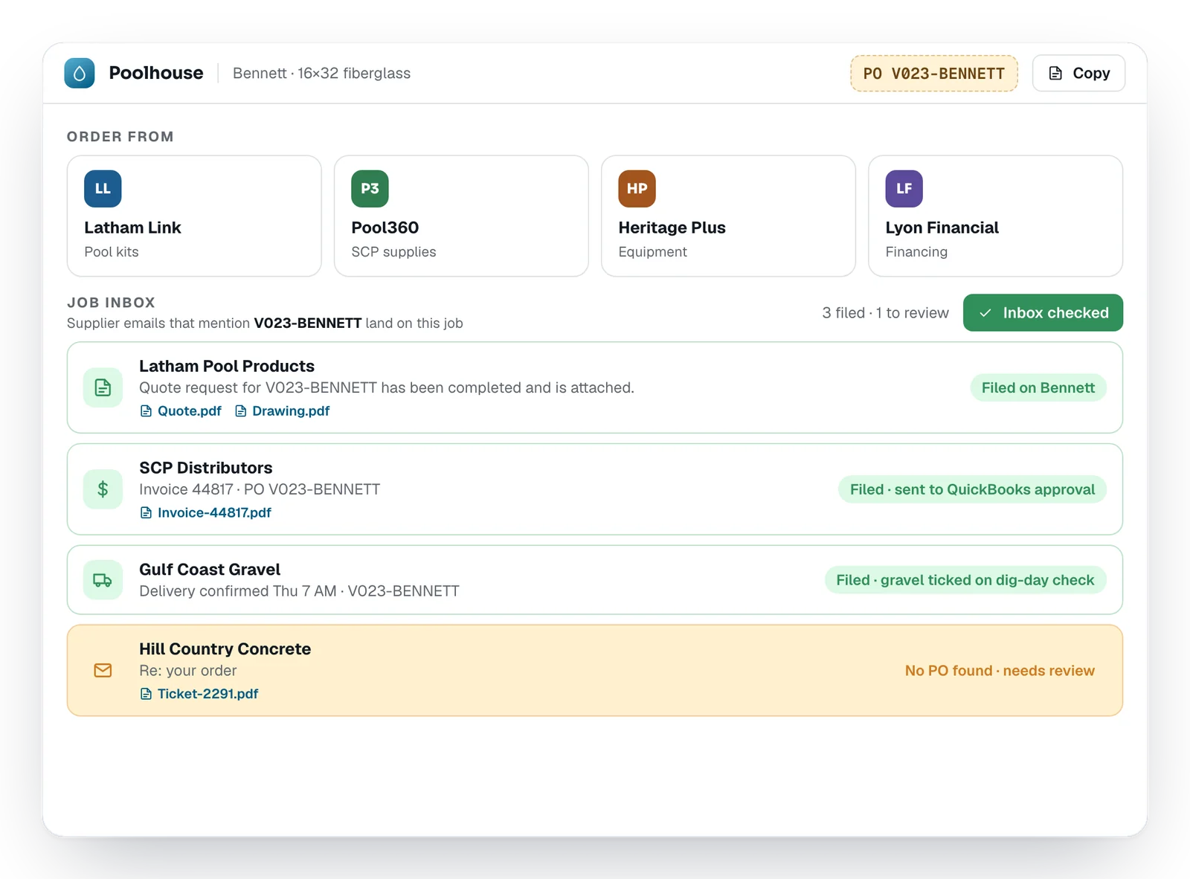Click the truck icon on Gulf Coast Gravel email
This screenshot has width=1190, height=879.
click(x=103, y=580)
